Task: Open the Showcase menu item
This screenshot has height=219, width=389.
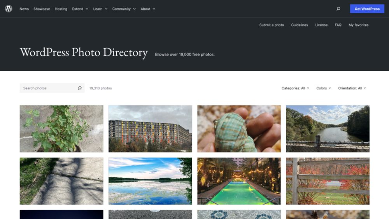Action: click(42, 9)
